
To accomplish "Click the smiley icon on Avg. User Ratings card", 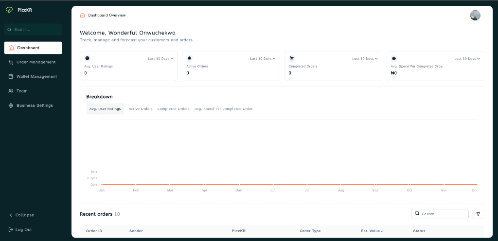I will pyautogui.click(x=88, y=58).
